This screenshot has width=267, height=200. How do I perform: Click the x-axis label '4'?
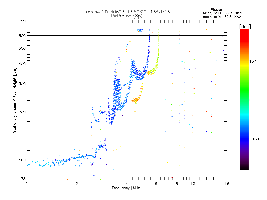(x=127, y=184)
